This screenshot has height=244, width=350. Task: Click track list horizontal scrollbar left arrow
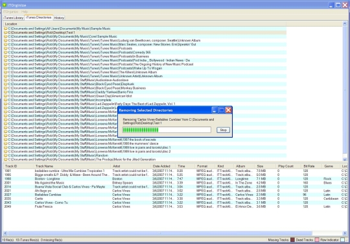[x=5, y=233]
